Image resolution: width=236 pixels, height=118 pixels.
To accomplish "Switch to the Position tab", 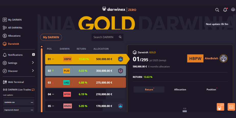I will point(211,90).
